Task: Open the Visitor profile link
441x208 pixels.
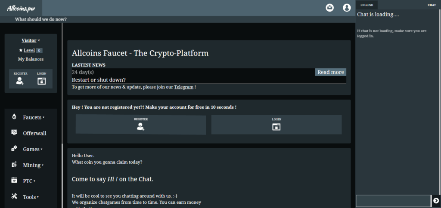Action: point(29,40)
